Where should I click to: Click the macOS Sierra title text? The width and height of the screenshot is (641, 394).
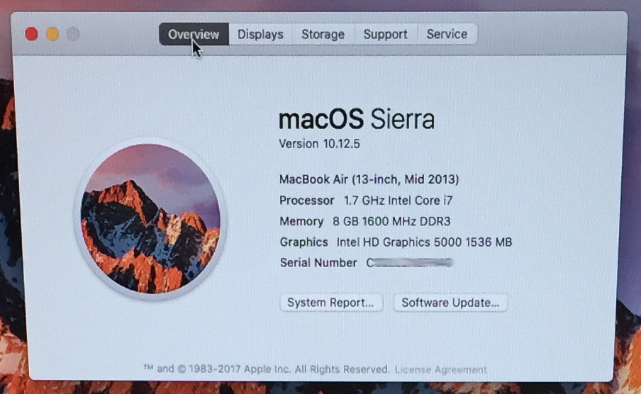coord(357,119)
